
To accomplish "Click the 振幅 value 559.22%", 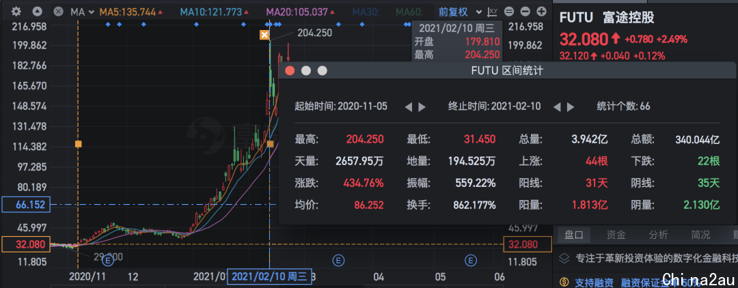I will tap(476, 183).
